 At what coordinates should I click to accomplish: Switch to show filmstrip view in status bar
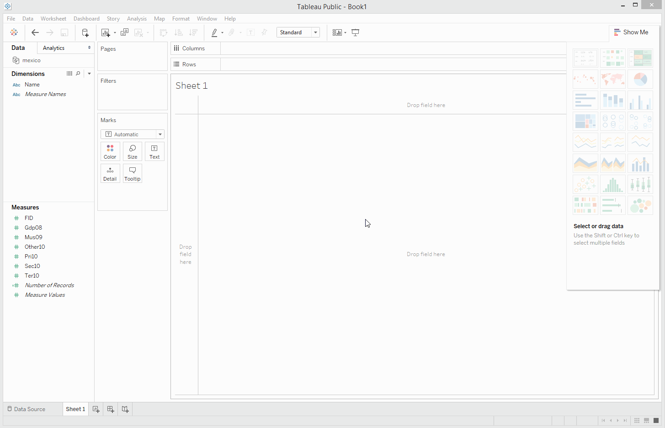coord(646,420)
